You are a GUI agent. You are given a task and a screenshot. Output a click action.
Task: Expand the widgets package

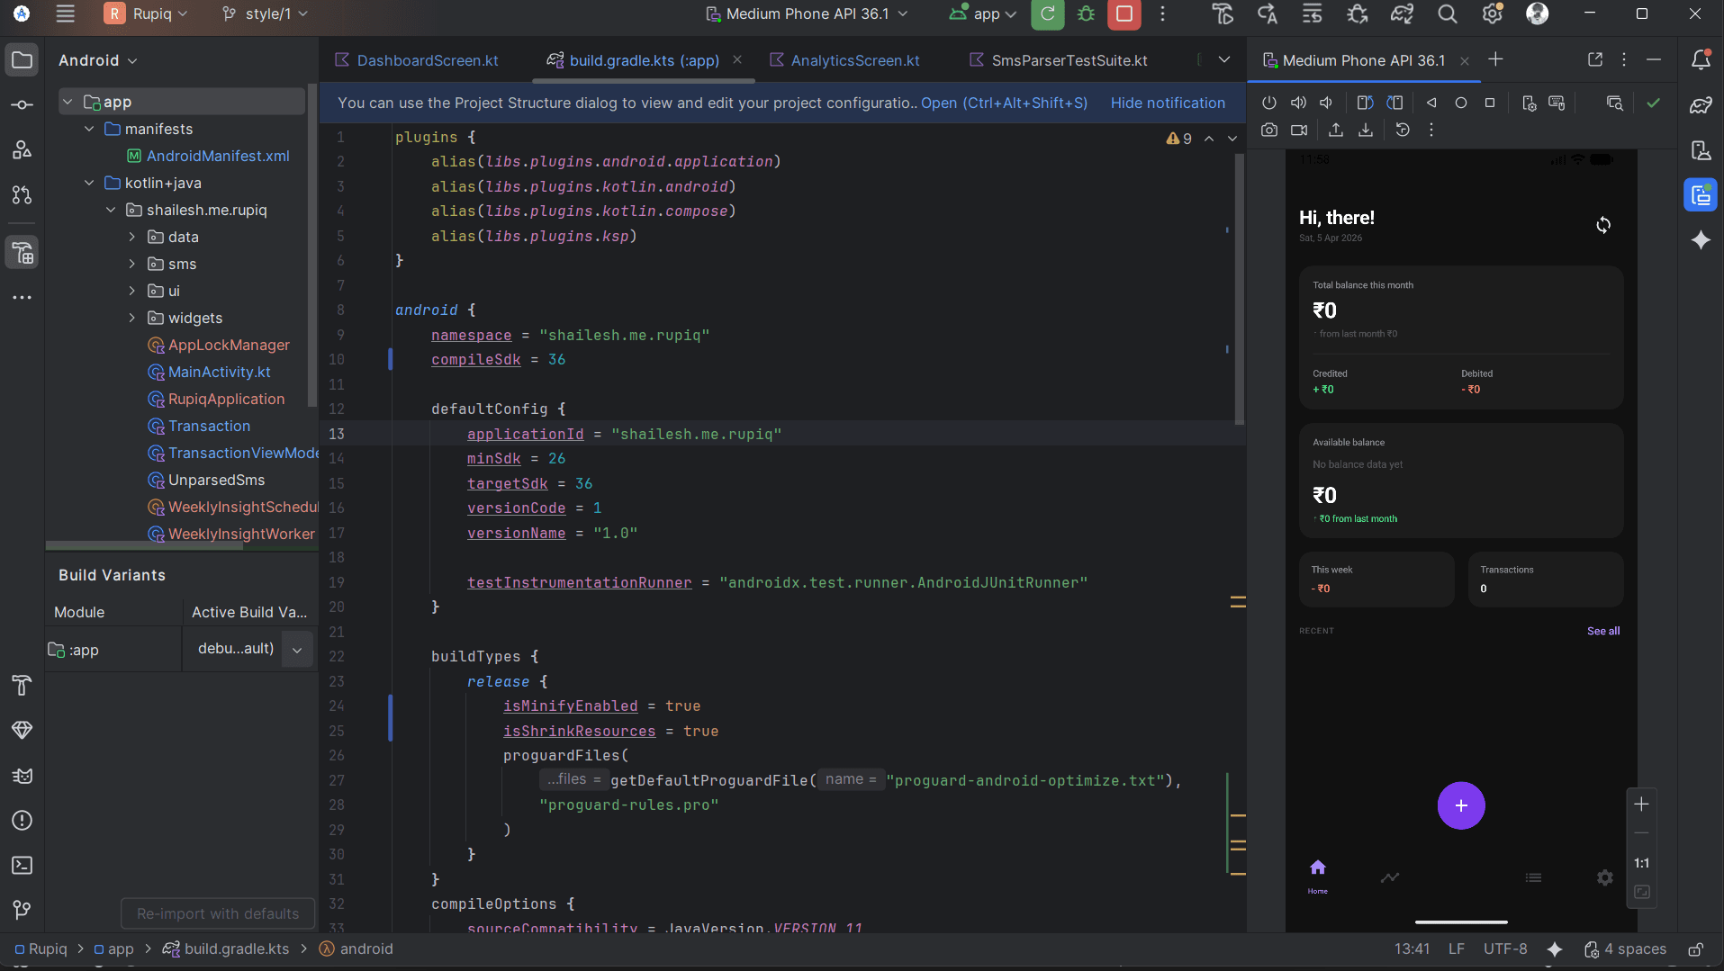click(x=132, y=318)
